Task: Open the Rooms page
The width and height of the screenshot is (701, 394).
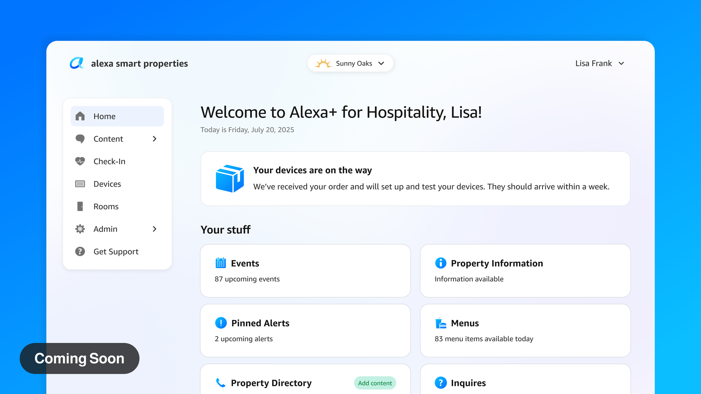Action: tap(117, 206)
